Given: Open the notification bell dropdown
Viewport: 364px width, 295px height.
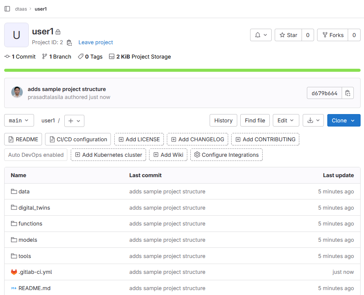Looking at the screenshot, I should tap(261, 35).
